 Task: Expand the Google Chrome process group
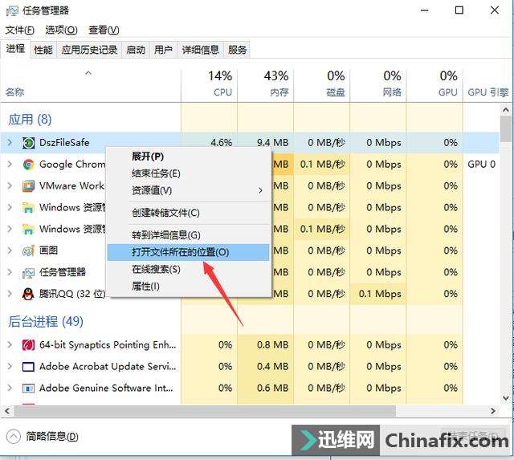click(10, 164)
